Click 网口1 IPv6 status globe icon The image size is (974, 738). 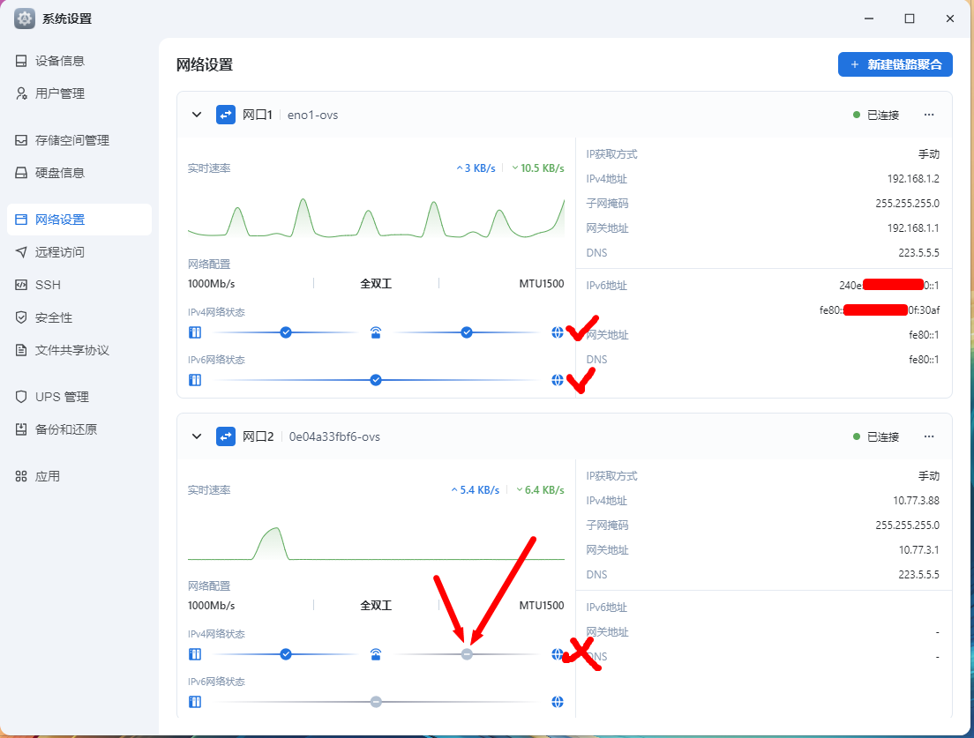pyautogui.click(x=558, y=380)
